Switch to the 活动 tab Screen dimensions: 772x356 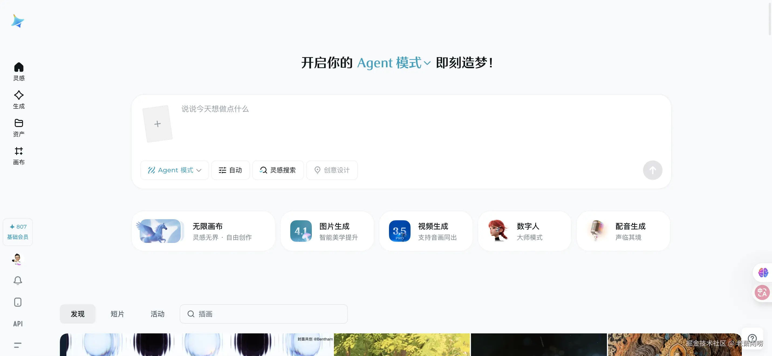[x=157, y=314]
